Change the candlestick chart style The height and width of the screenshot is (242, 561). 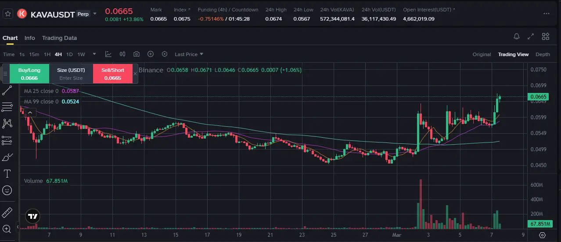[122, 54]
